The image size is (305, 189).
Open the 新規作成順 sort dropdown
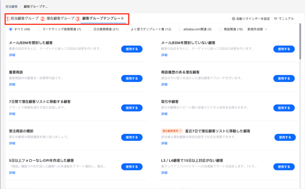pyautogui.click(x=257, y=29)
